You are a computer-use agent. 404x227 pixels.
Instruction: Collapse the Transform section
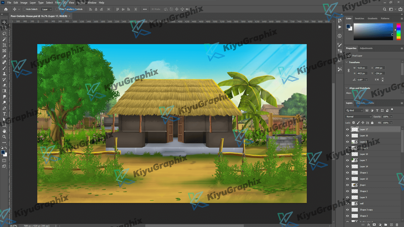tap(347, 62)
